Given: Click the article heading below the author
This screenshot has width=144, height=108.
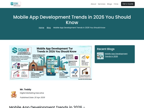Looking at the screenshot, I should tap(47, 107).
